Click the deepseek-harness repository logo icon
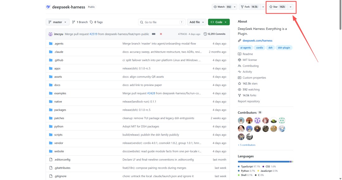Viewport: 342px width, 180px height. pyautogui.click(x=48, y=7)
